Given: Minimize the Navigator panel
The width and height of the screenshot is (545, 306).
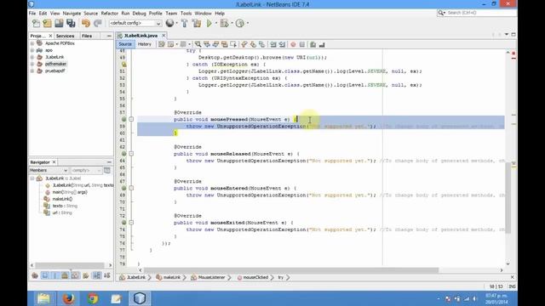Looking at the screenshot, I should (109, 162).
